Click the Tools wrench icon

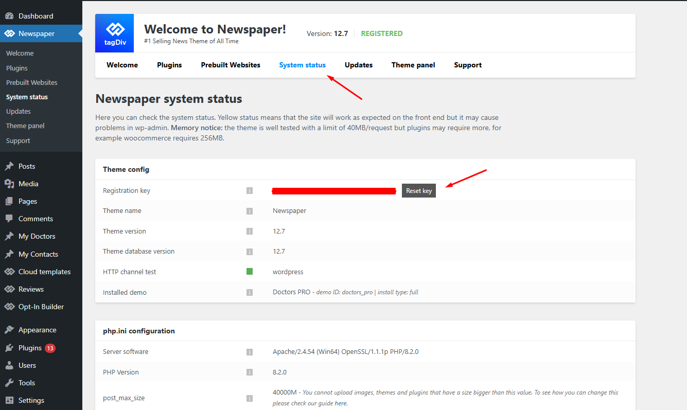(9, 383)
